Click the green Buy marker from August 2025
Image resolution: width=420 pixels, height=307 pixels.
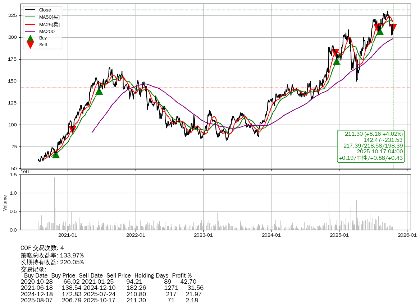[x=380, y=32]
